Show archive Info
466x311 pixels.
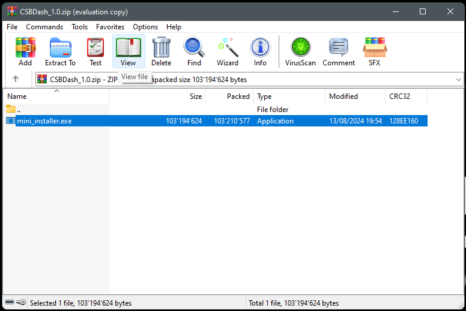260,51
